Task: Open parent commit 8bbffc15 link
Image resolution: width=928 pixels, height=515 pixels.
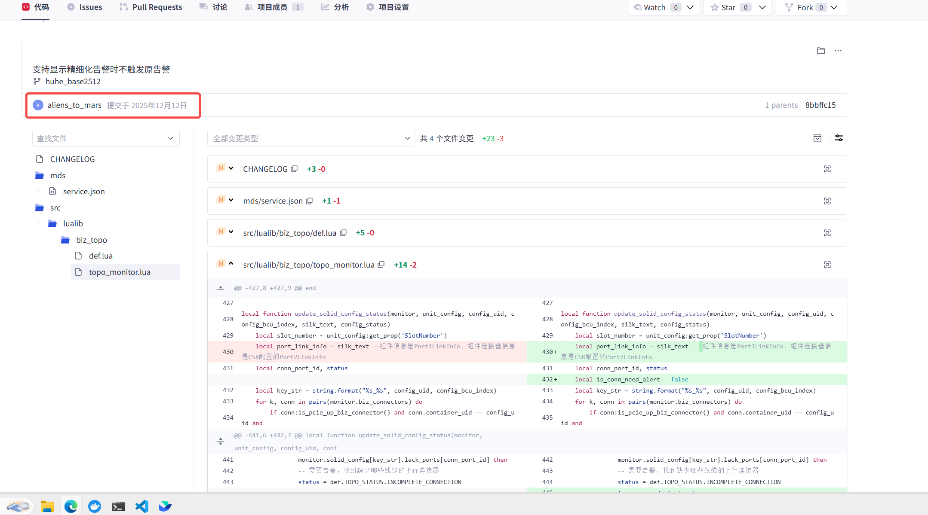Action: pos(820,105)
